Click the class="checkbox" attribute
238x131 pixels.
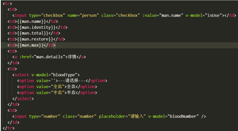point(121,15)
